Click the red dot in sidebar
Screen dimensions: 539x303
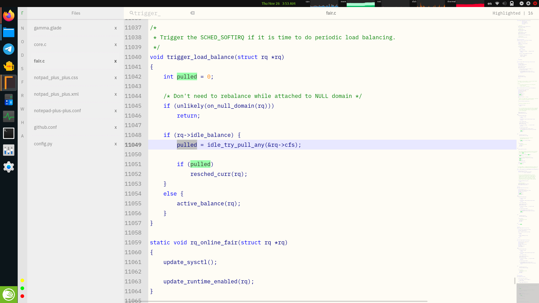22,296
